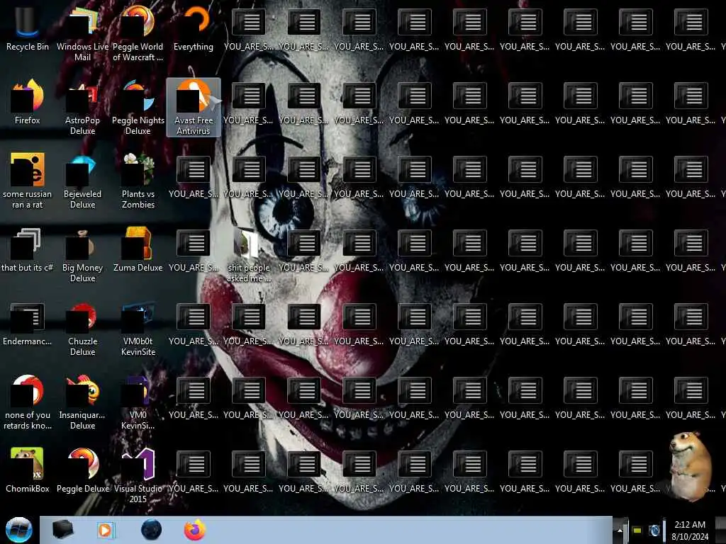Click the dark sphere taskbar icon

point(151,530)
